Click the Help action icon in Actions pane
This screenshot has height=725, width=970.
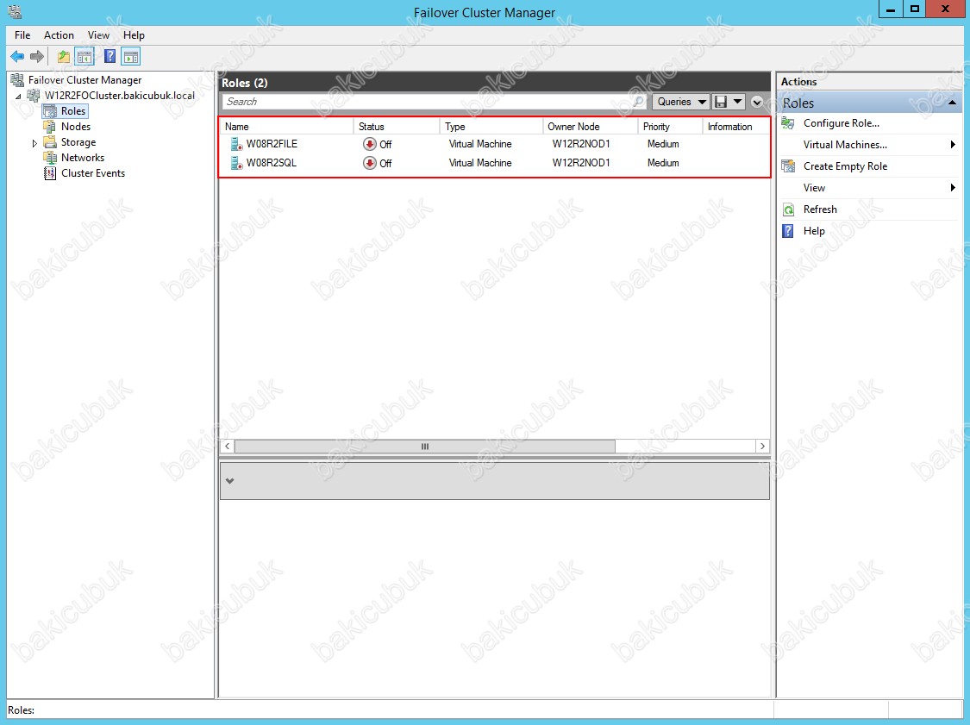788,231
